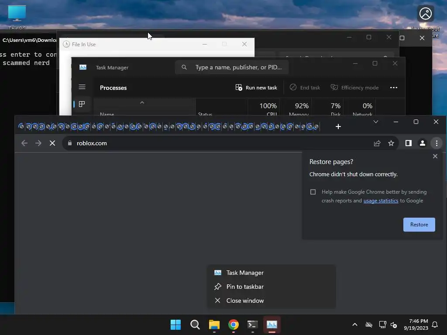Tick the crash reports checkbox
Viewport: 447px width, 335px height.
(x=313, y=192)
